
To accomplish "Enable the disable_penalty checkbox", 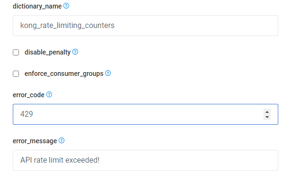I will tap(16, 53).
